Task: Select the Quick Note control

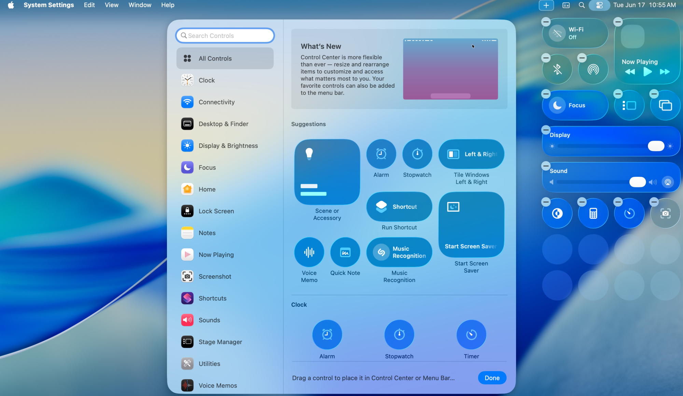Action: 345,252
